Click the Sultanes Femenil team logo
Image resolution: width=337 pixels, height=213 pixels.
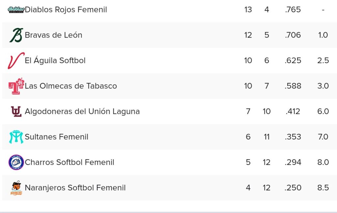(16, 137)
